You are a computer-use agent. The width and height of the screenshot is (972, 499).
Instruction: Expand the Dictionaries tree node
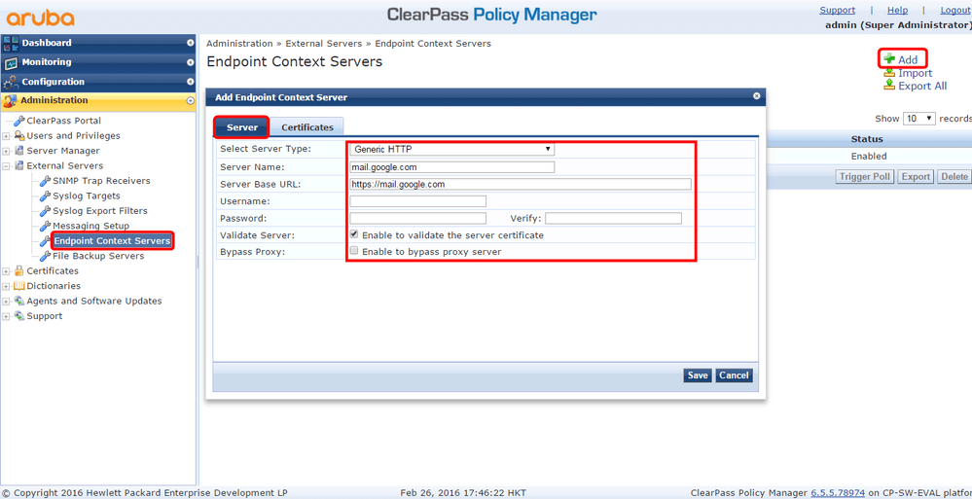pos(6,286)
